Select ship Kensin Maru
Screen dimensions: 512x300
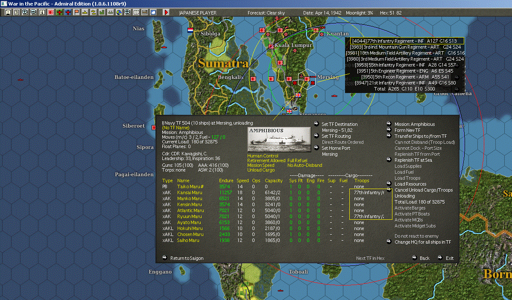pyautogui.click(x=190, y=204)
